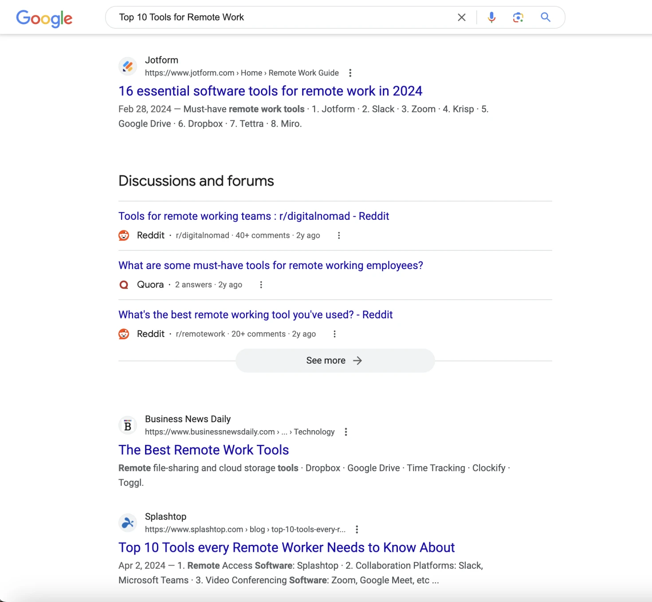
Task: Click the Google logo
Action: coord(44,18)
